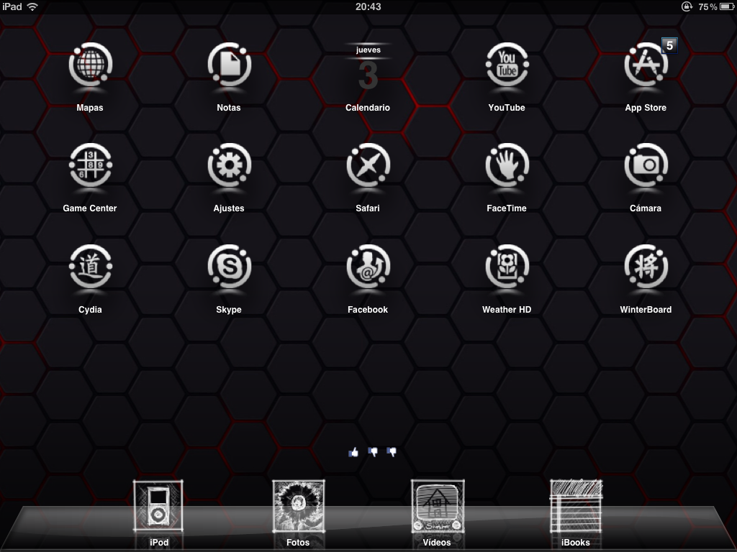Screen dimensions: 737x552
Task: Tap the rotation lock status icon
Action: pos(687,6)
